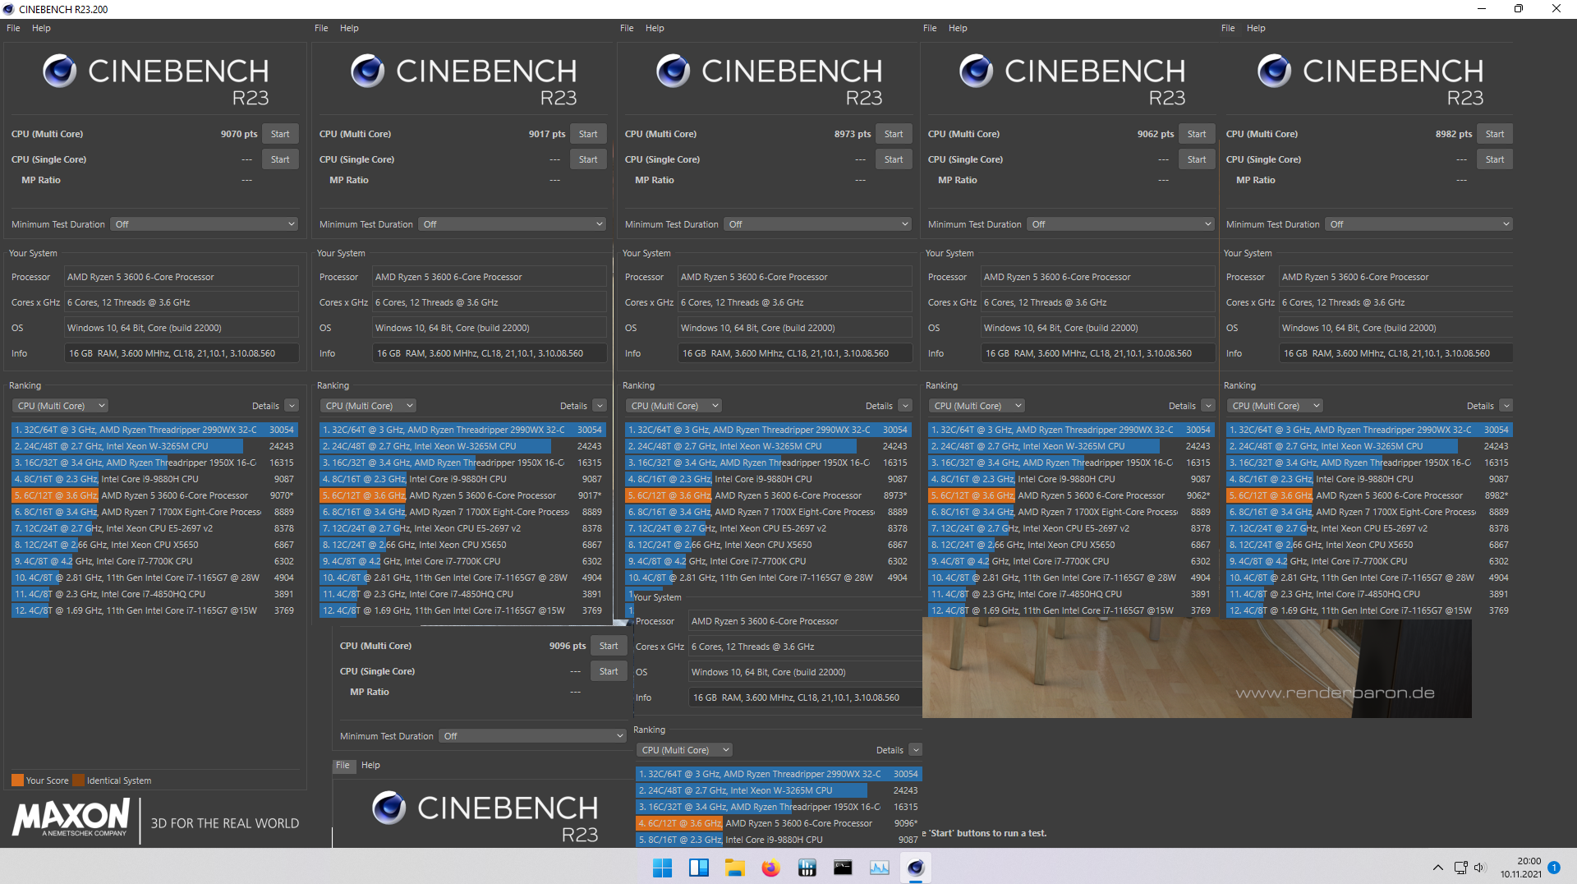Click the Processor field in the 9070-pts window
Viewport: 1577px width, 884px height.
(x=182, y=277)
